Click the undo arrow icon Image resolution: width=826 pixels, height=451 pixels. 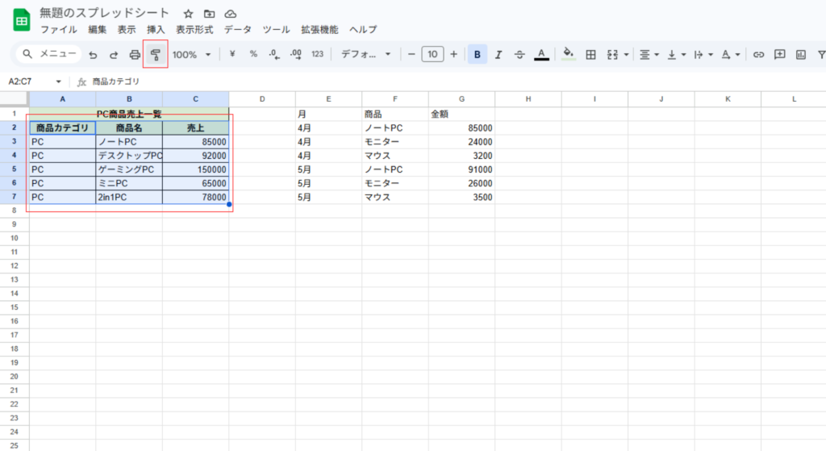(x=93, y=55)
